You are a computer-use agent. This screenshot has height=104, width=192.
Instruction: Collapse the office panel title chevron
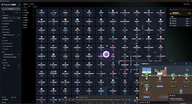click(x=140, y=64)
